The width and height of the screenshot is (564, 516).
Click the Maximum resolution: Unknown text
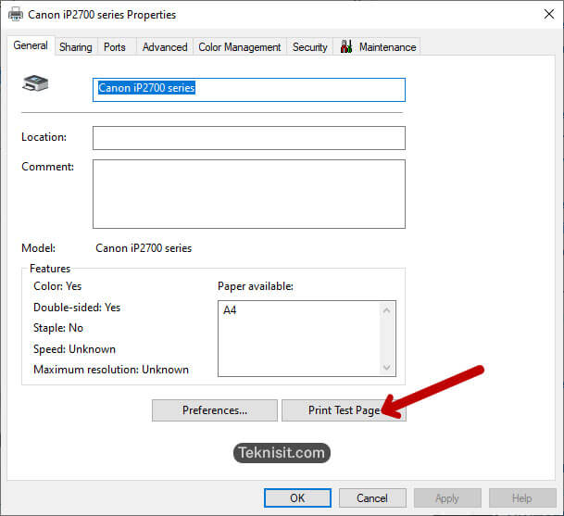tap(111, 370)
